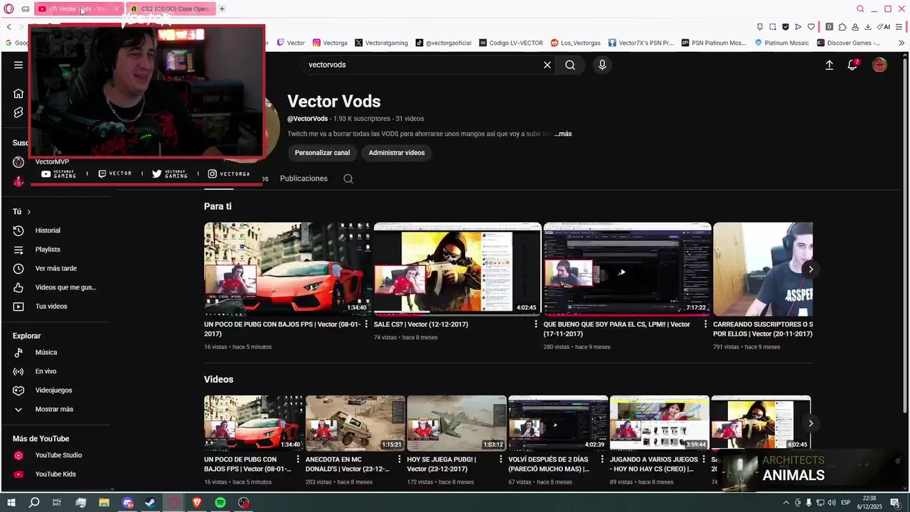Screen dimensions: 910x512
Task: Open Brave browser from the taskbar
Action: point(197,503)
